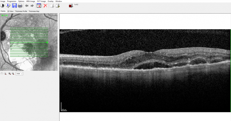Open the image information icon

pos(8,5)
